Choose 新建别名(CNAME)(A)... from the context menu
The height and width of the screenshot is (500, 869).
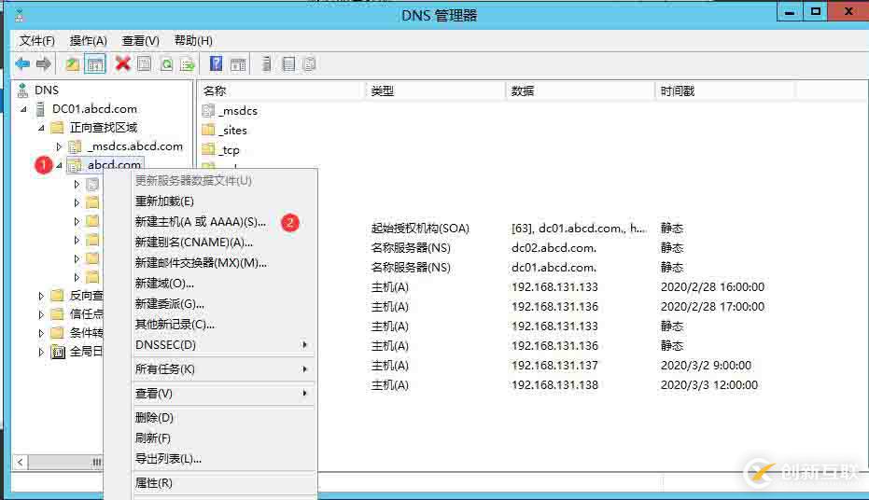(x=224, y=242)
